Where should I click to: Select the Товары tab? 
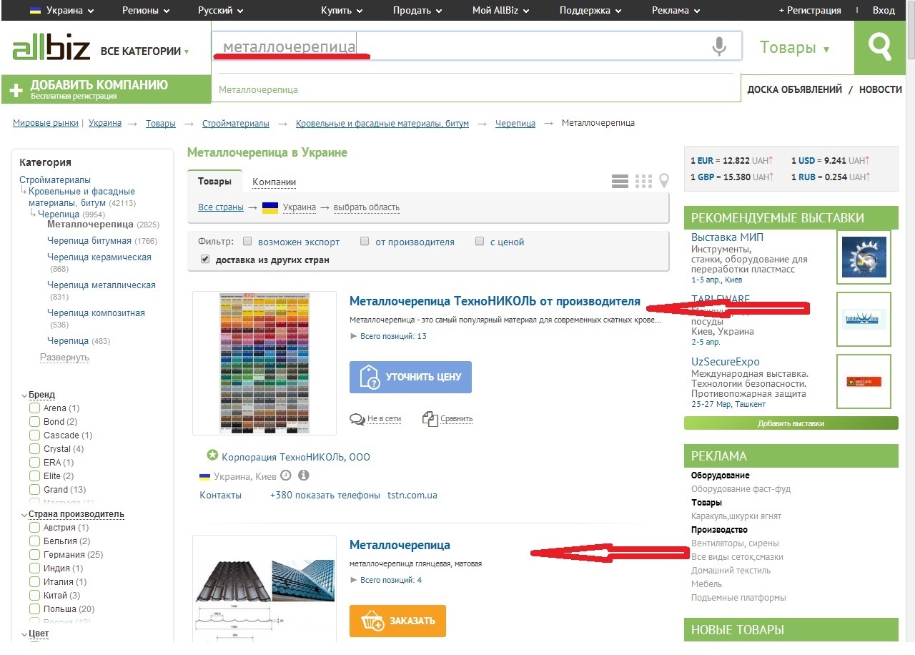tap(215, 182)
